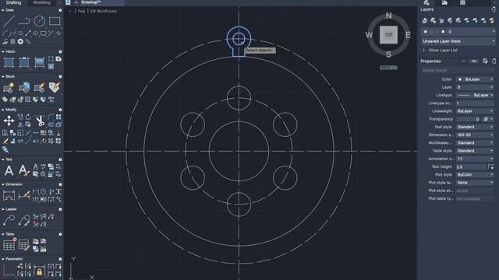Collapse the Draw tool group

coord(3,10)
